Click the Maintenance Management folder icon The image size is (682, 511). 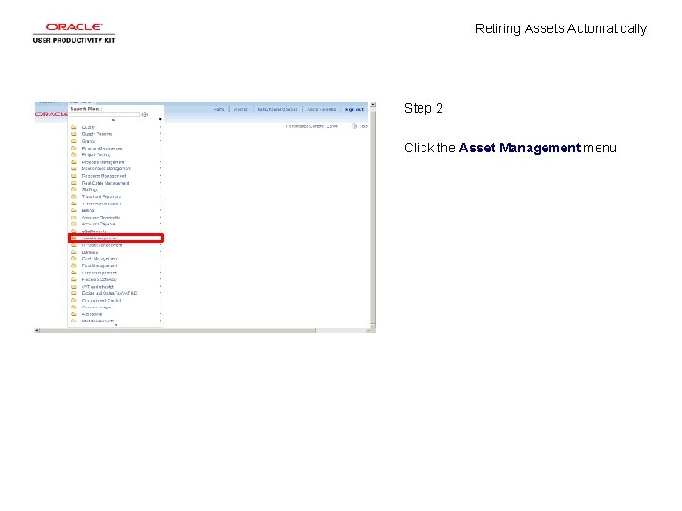click(74, 169)
